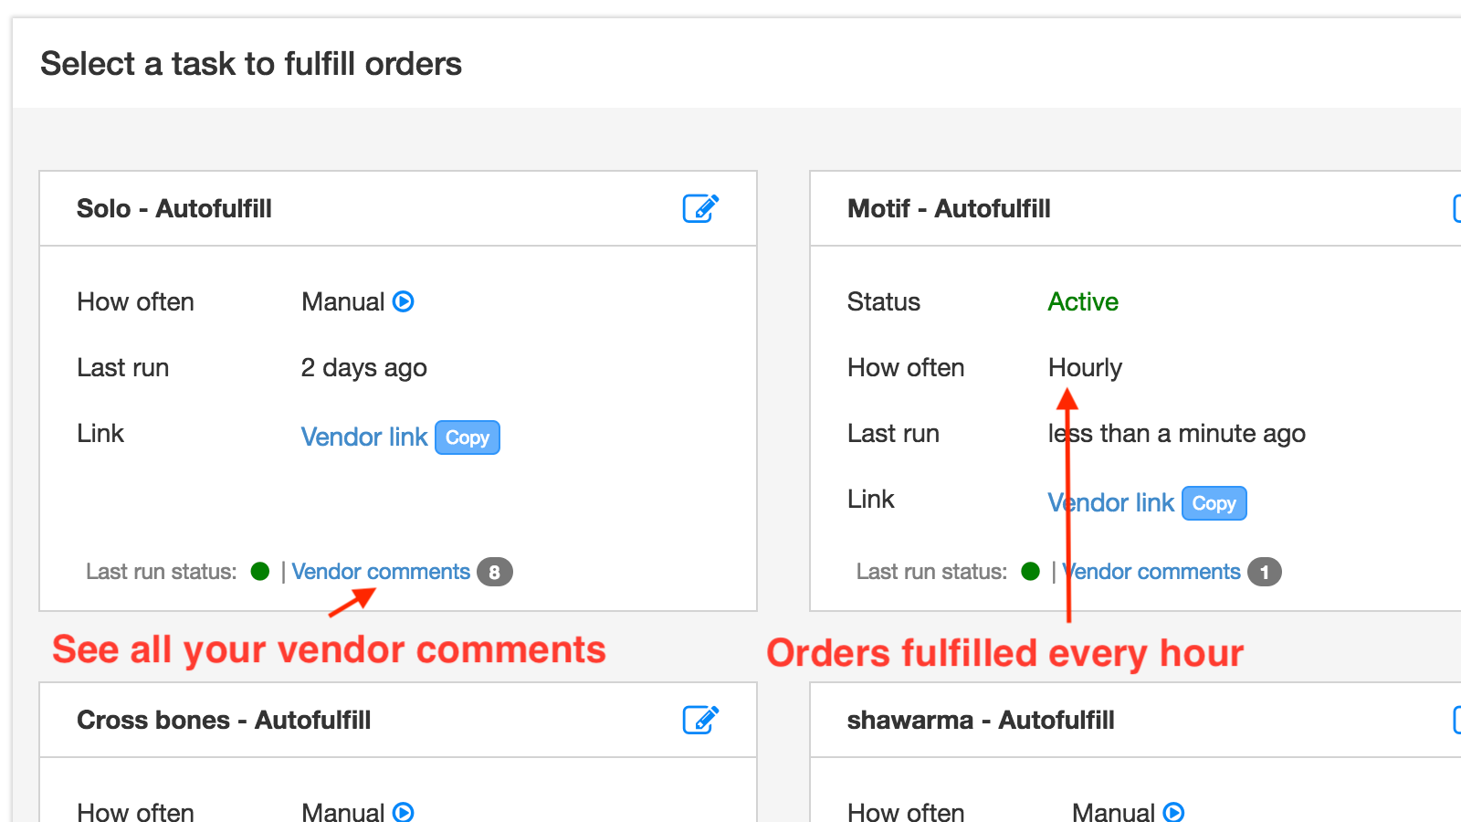
Task: Copy the Solo vendor link
Action: point(468,437)
